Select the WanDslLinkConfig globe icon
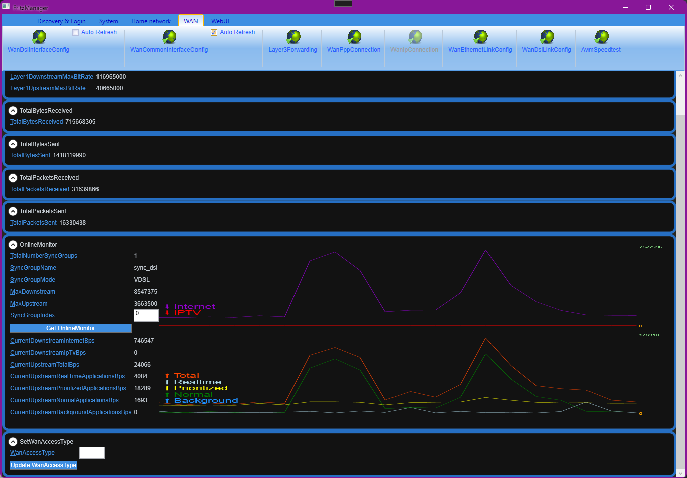The height and width of the screenshot is (478, 687). 547,37
